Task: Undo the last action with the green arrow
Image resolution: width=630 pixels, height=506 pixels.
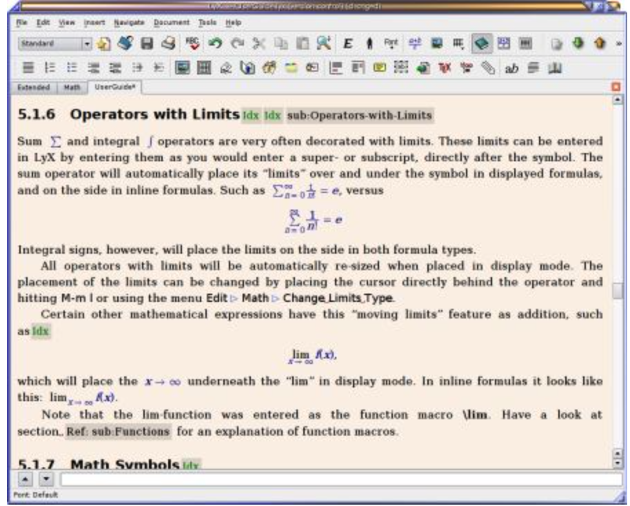Action: (215, 43)
